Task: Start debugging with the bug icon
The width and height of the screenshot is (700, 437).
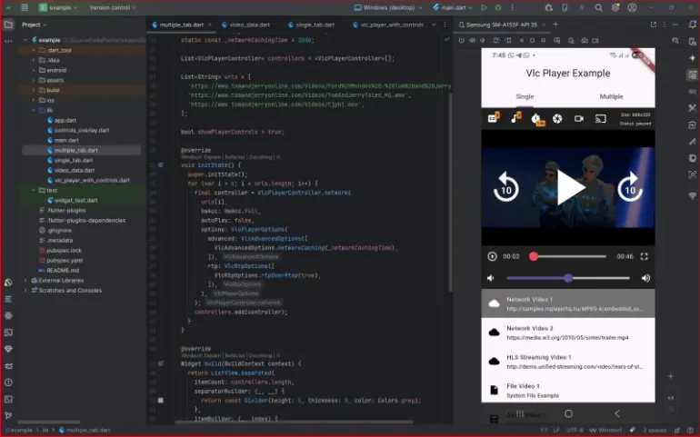Action: tap(498, 7)
